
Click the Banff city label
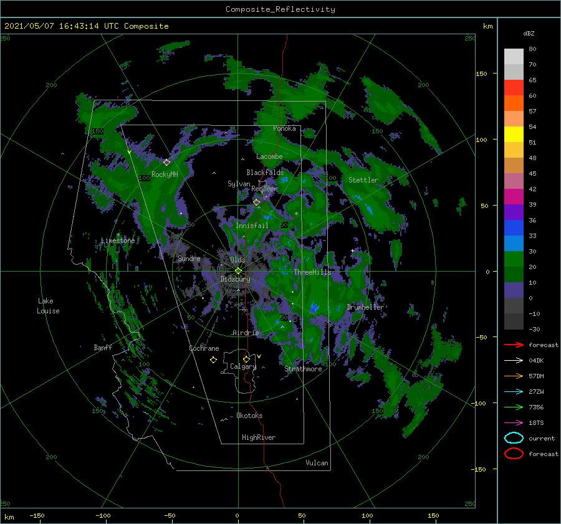pos(103,347)
